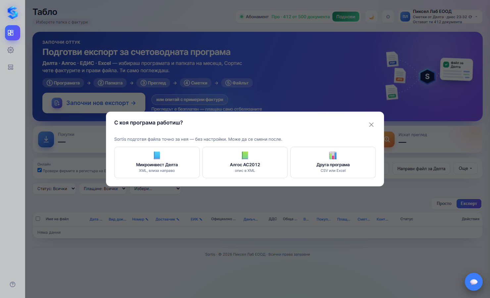Sort by Дата column header
This screenshot has width=490, height=298.
click(96, 219)
